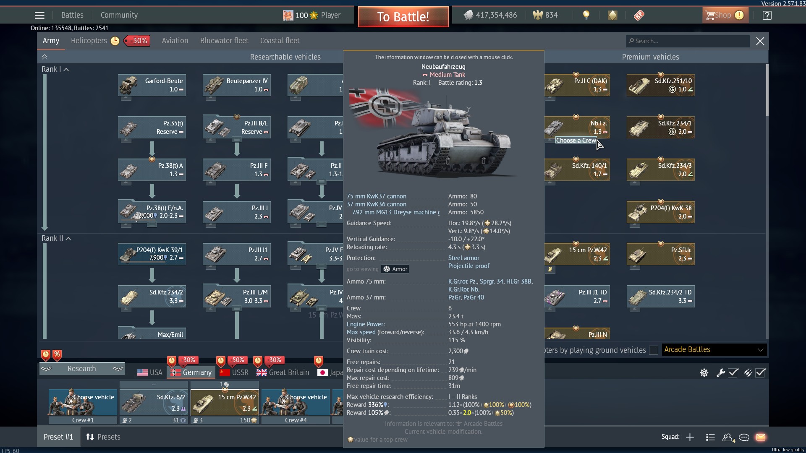Open the hints lightbulb icon

tap(586, 15)
